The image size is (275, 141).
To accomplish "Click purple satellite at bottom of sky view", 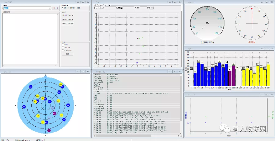I will [49, 131].
